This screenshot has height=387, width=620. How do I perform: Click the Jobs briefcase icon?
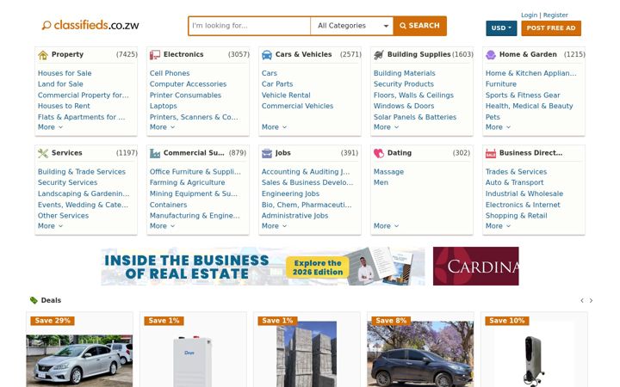click(267, 153)
